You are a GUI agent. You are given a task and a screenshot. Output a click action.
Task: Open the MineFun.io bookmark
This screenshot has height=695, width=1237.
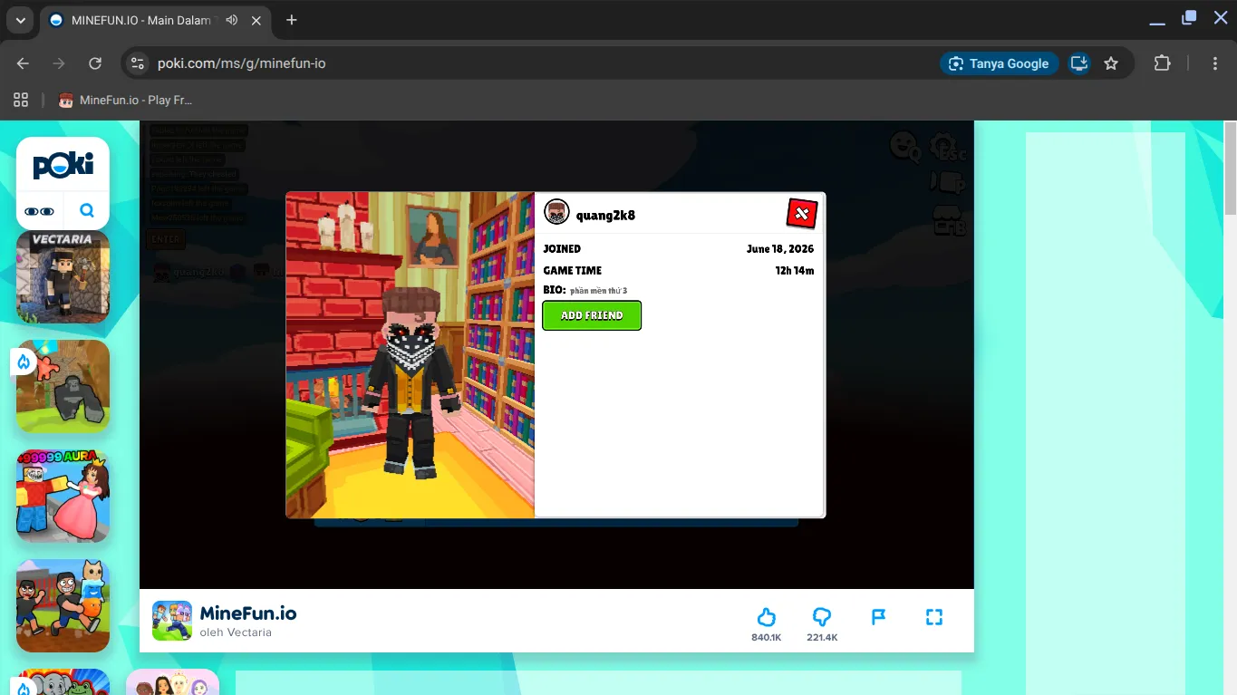click(125, 101)
